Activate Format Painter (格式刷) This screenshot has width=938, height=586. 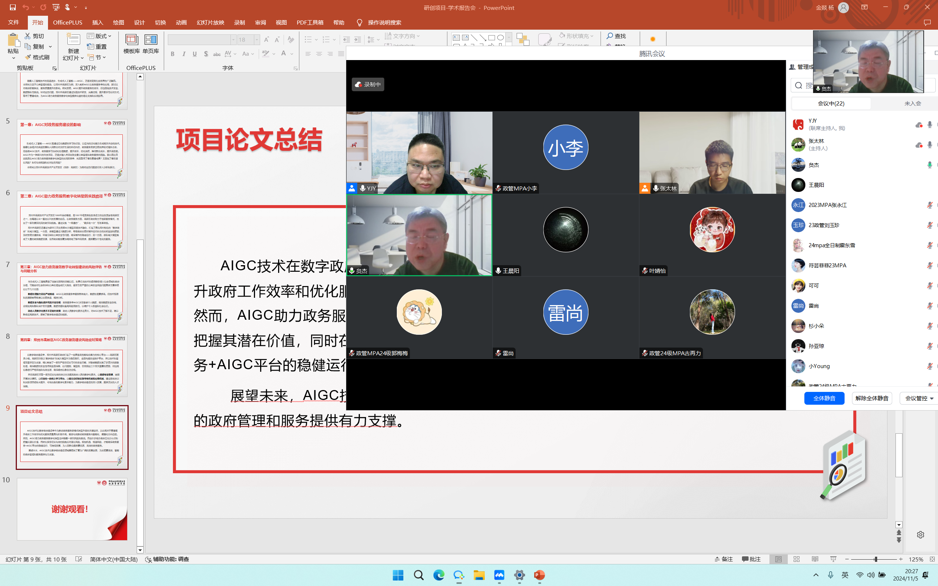tap(37, 57)
